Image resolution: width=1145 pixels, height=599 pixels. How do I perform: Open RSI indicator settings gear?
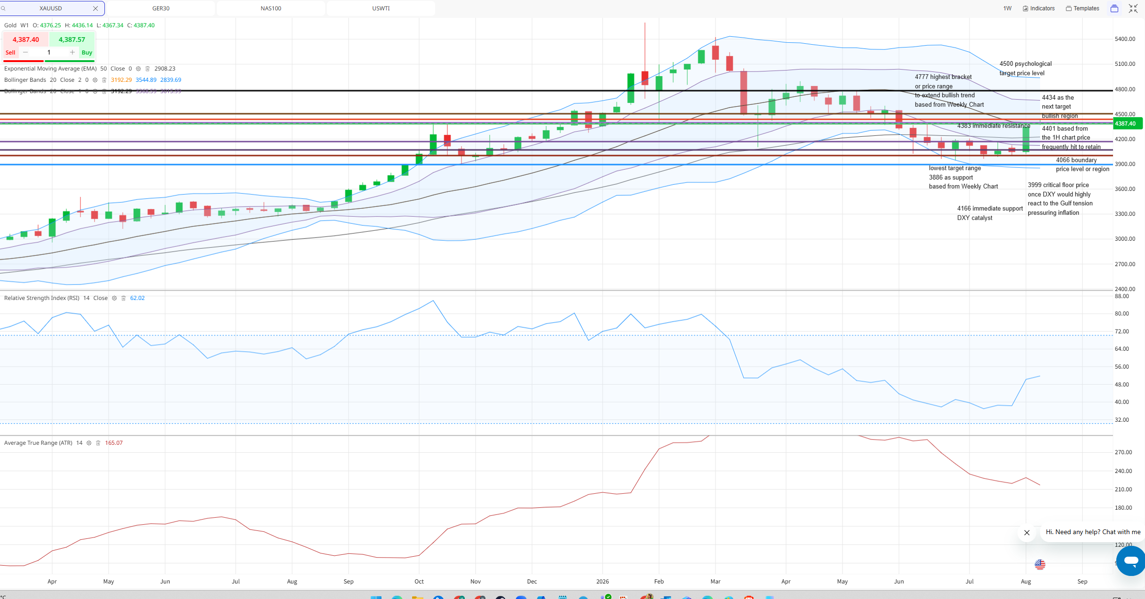point(114,298)
